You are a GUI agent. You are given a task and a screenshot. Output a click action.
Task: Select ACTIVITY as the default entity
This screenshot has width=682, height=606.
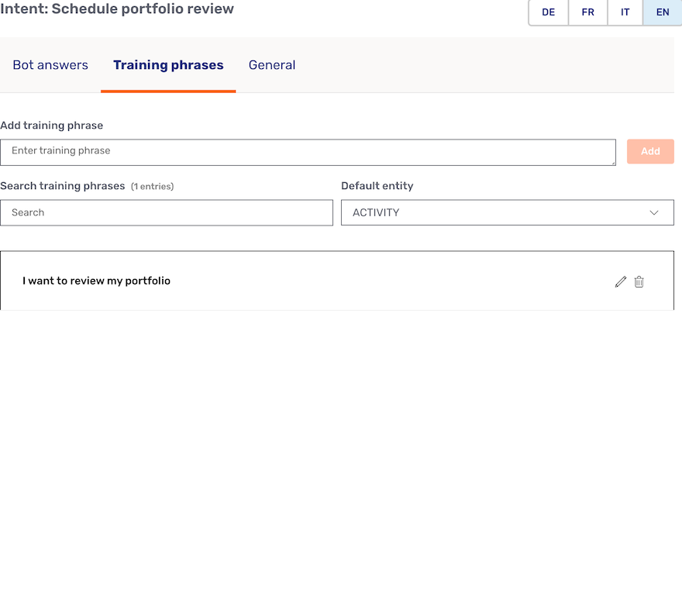[508, 212]
